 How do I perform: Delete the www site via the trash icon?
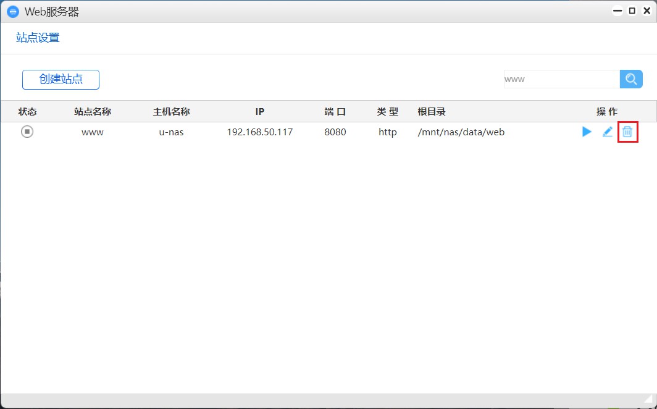[x=627, y=132]
